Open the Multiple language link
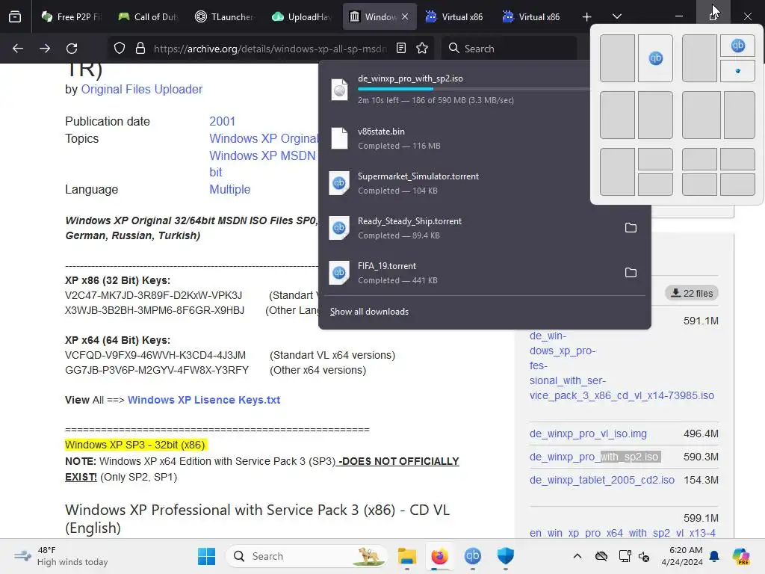 tap(230, 189)
